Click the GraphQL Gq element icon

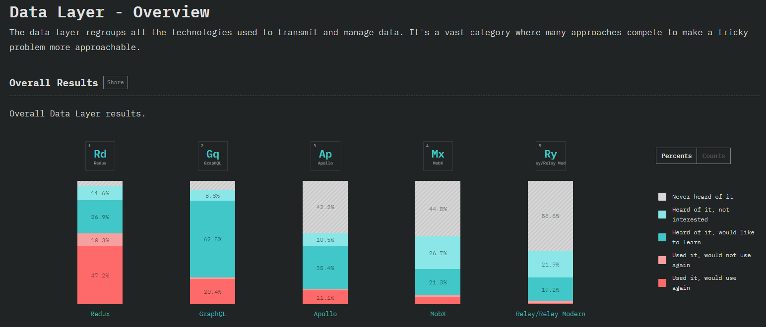[x=213, y=156]
